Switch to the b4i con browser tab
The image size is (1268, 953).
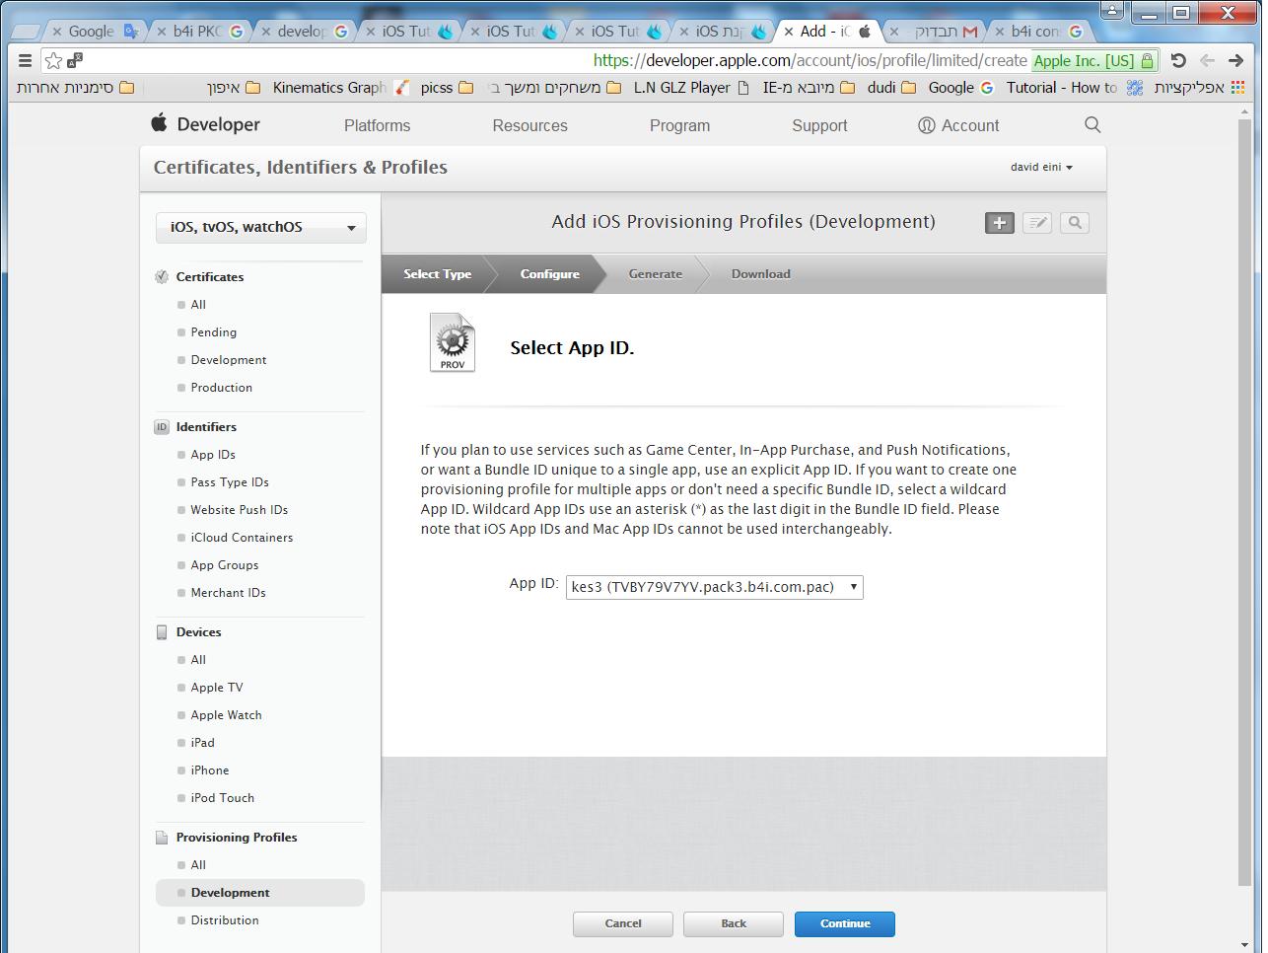click(x=1037, y=32)
